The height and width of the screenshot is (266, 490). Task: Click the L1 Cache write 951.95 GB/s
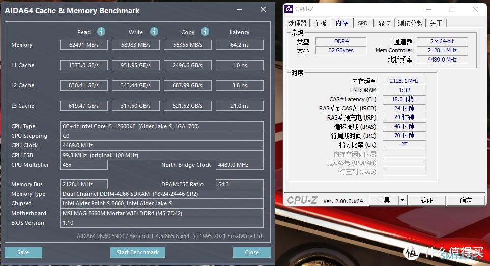pyautogui.click(x=136, y=65)
